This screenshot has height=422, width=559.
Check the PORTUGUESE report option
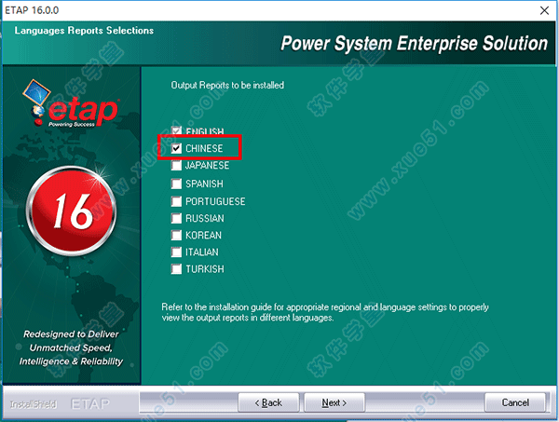pyautogui.click(x=176, y=201)
